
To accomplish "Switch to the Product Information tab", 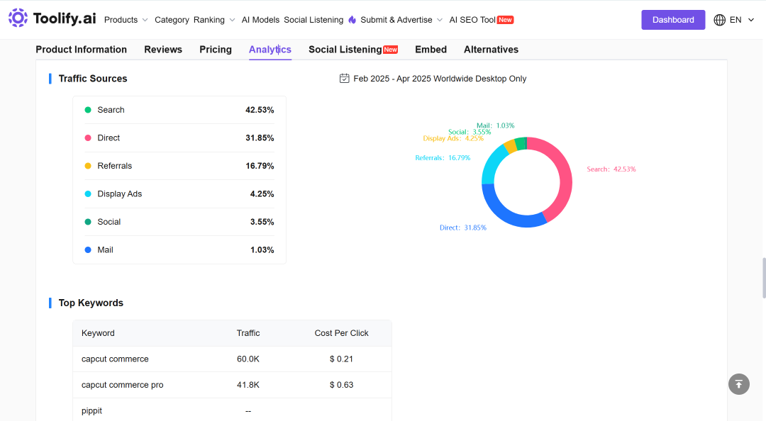I will [x=81, y=50].
